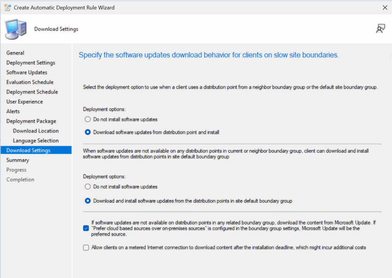Navigate to Evaluation Schedule page
This screenshot has width=392, height=278.
tap(30, 82)
